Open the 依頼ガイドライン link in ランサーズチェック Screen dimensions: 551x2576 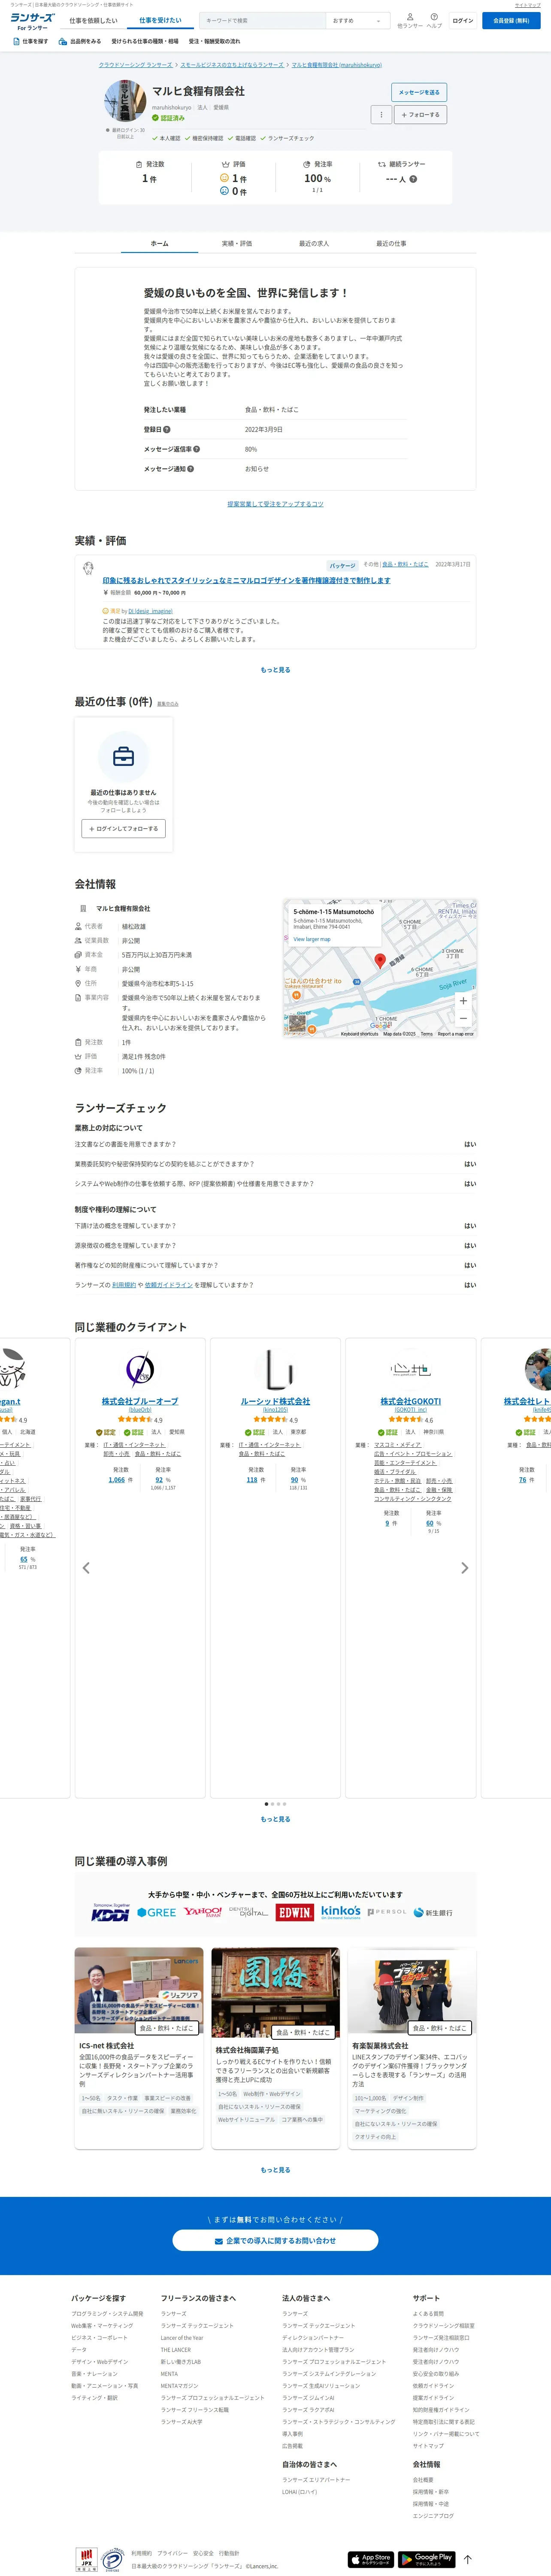[x=169, y=1285]
